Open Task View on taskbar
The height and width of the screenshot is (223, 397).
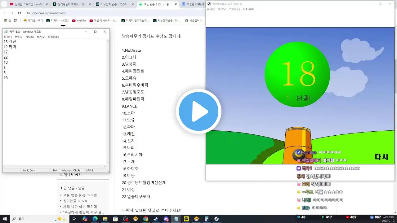tap(74, 219)
